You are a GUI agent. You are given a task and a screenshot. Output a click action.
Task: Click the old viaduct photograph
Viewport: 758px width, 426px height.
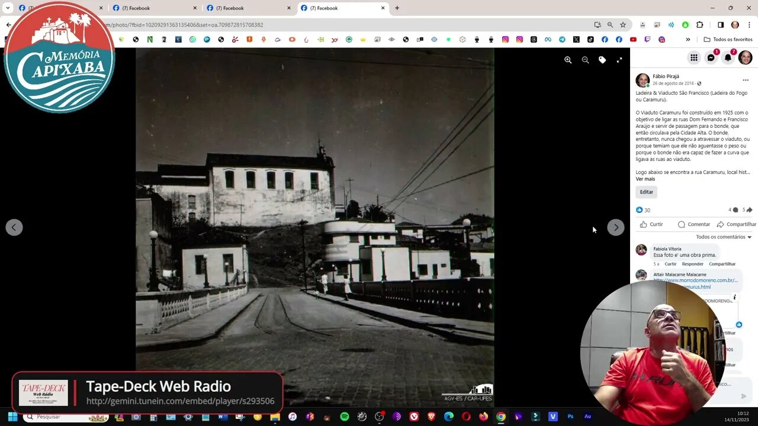tap(314, 227)
